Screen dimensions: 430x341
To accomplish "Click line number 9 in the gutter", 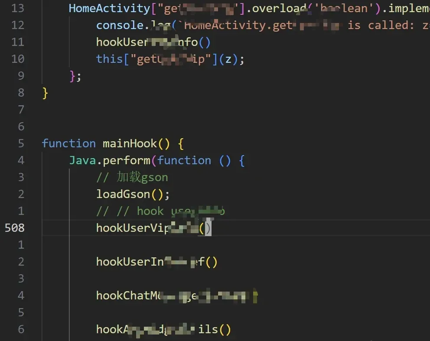I will pyautogui.click(x=21, y=76).
